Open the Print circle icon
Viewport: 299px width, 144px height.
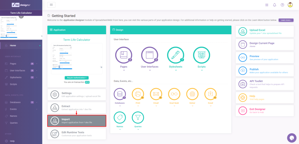coord(138,94)
